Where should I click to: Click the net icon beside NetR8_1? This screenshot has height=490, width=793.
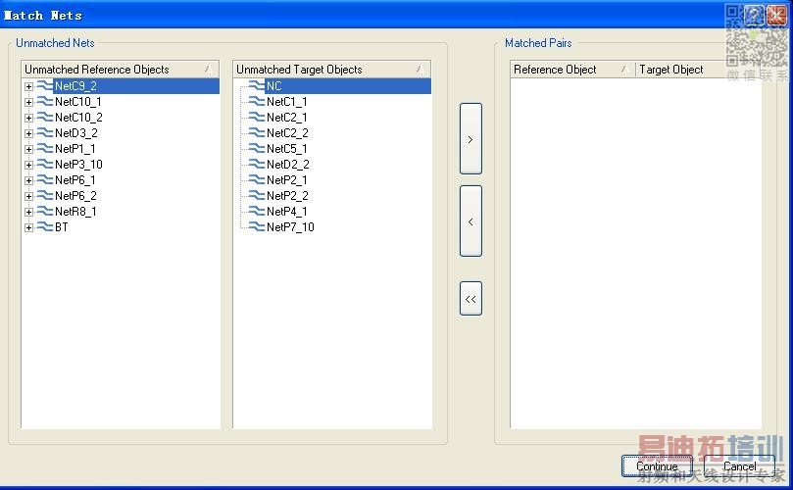click(x=45, y=211)
